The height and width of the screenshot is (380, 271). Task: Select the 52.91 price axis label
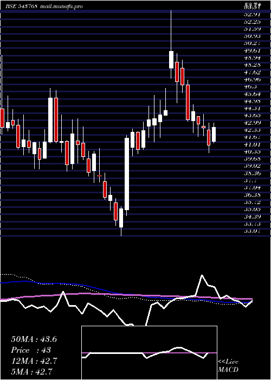tap(253, 14)
